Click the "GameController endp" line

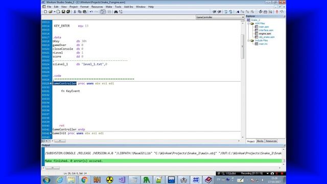coord(68,129)
